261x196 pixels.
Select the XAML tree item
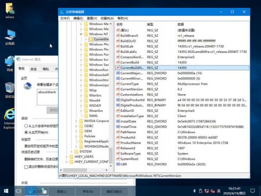pyautogui.click(x=94, y=116)
